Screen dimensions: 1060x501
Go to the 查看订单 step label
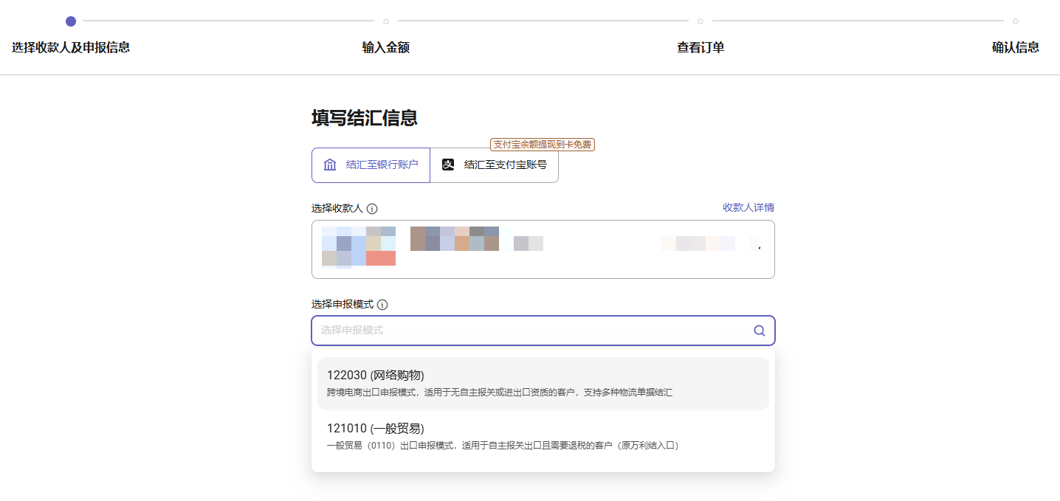(x=701, y=47)
